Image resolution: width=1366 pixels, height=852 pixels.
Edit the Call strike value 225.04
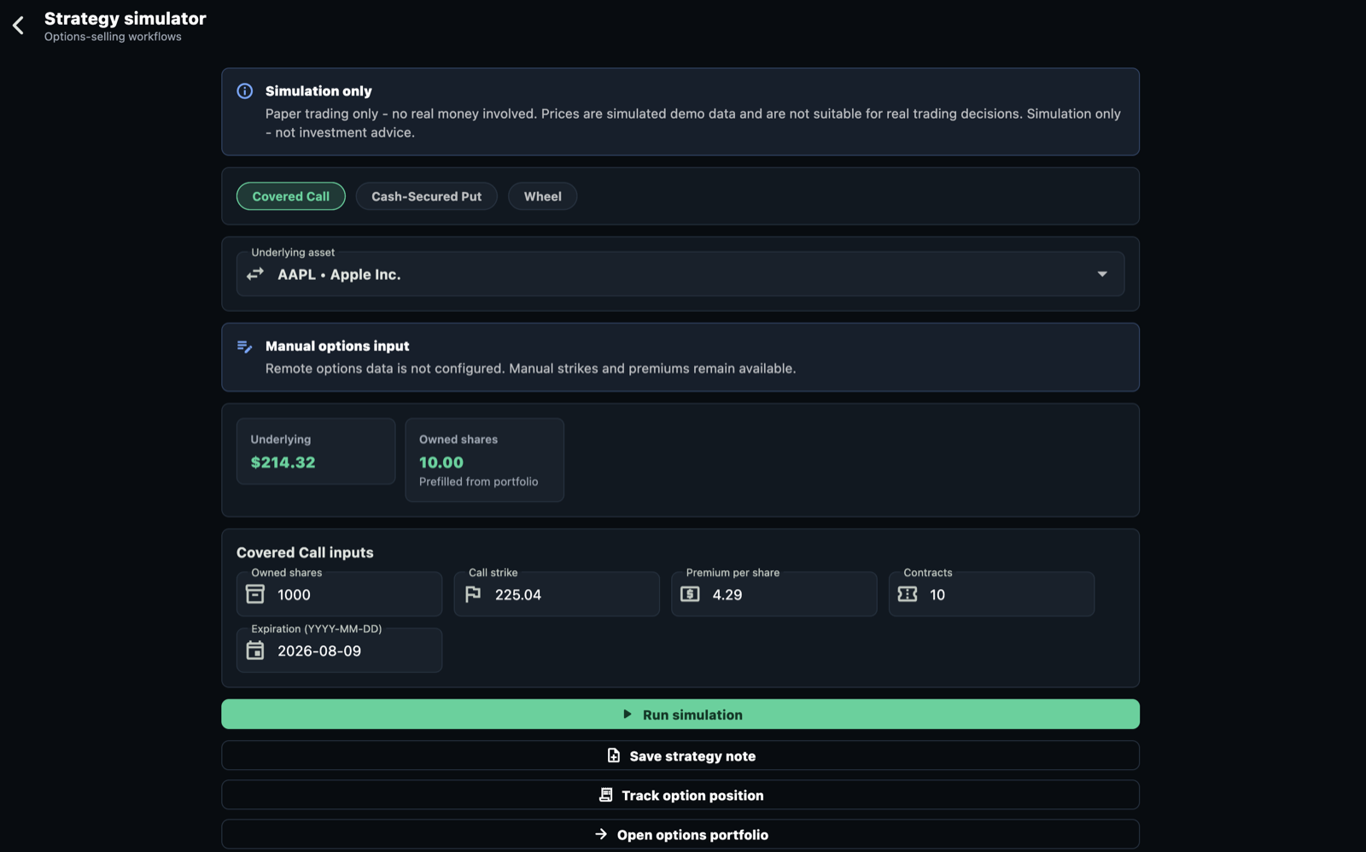click(x=557, y=594)
